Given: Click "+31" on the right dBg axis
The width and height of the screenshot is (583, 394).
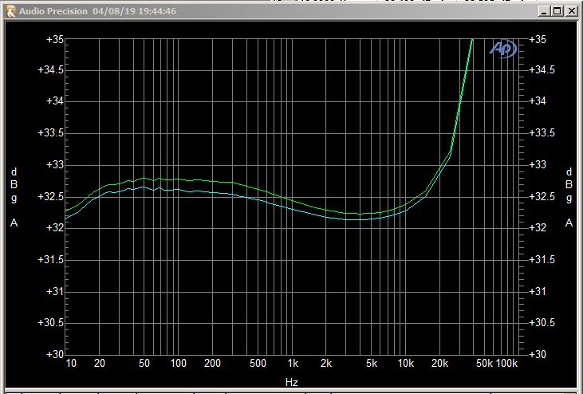Looking at the screenshot, I should pyautogui.click(x=538, y=291).
